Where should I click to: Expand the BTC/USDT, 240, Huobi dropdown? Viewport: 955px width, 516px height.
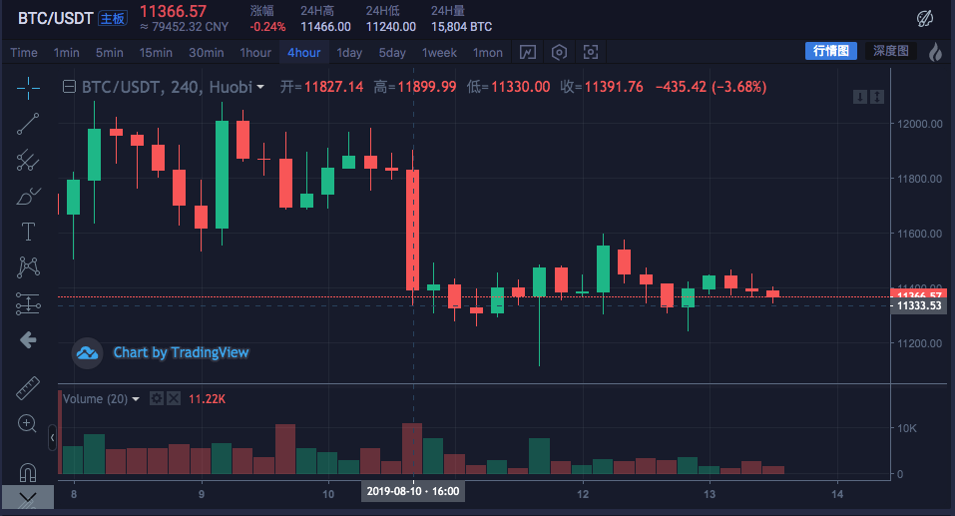[260, 87]
